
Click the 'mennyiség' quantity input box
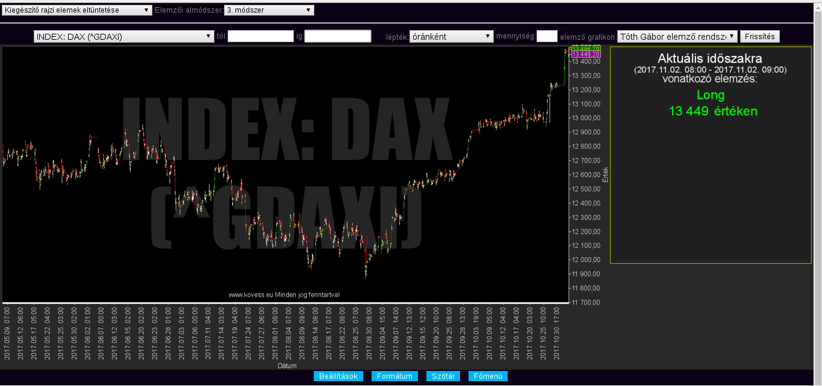pos(547,37)
